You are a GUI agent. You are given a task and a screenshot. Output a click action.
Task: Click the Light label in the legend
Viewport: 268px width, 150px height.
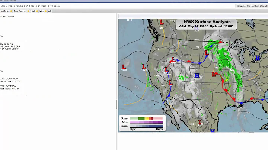[133, 129]
